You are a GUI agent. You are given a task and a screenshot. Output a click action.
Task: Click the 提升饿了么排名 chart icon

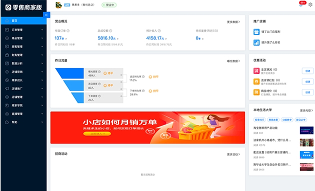coord(256,42)
